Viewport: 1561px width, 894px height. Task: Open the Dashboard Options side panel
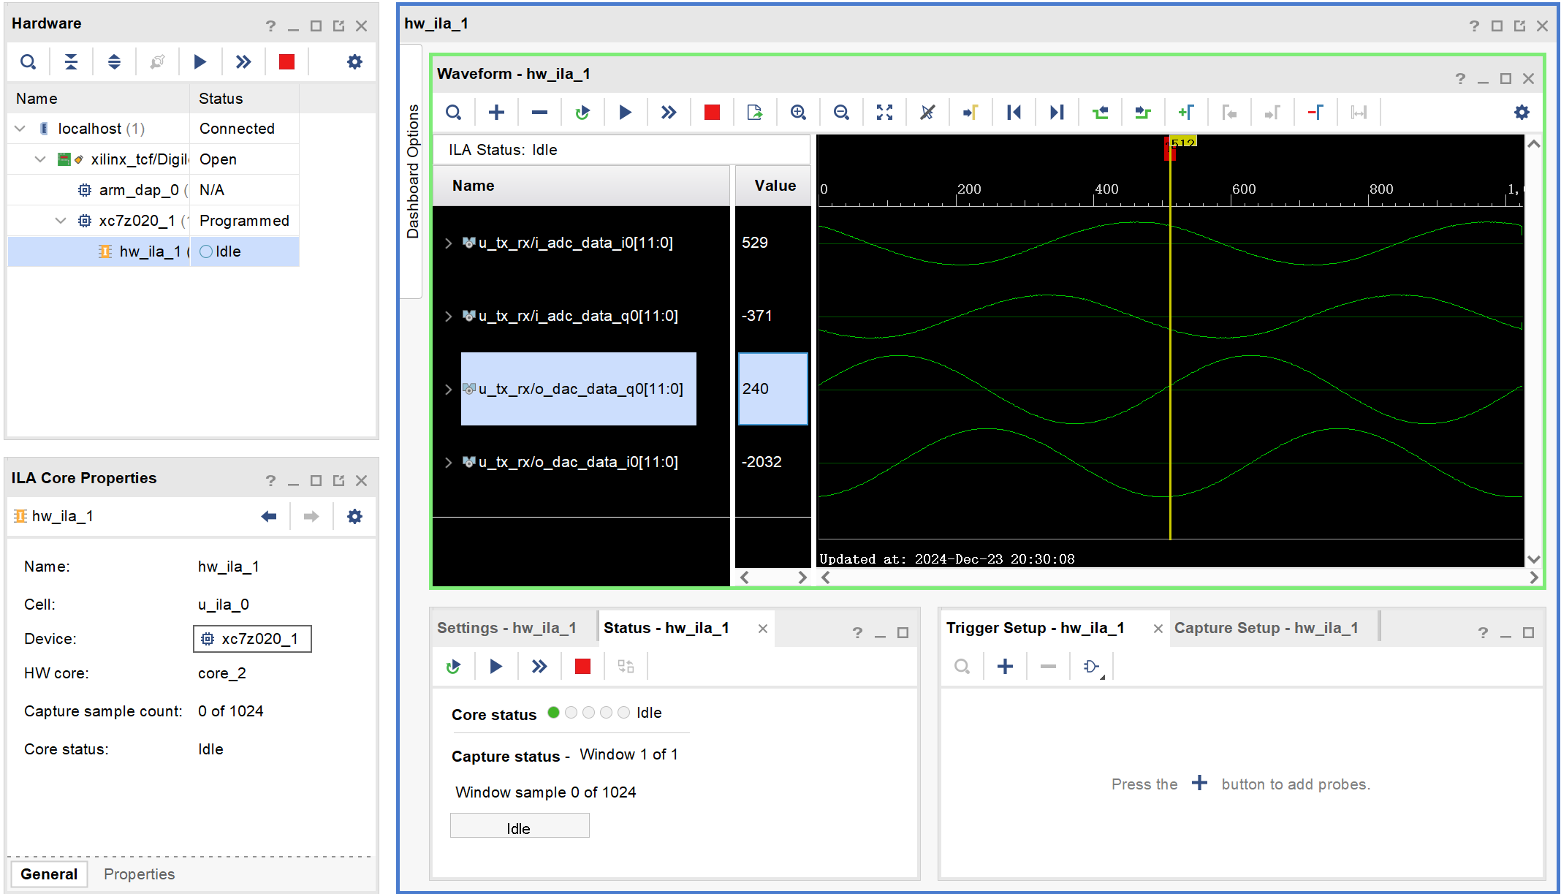click(412, 171)
